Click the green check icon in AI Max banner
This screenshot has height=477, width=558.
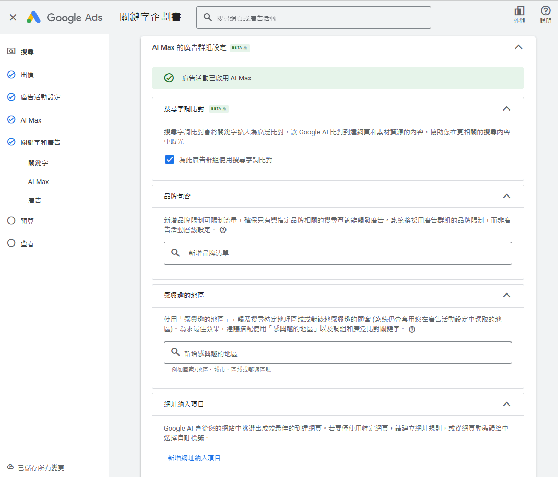pos(169,78)
